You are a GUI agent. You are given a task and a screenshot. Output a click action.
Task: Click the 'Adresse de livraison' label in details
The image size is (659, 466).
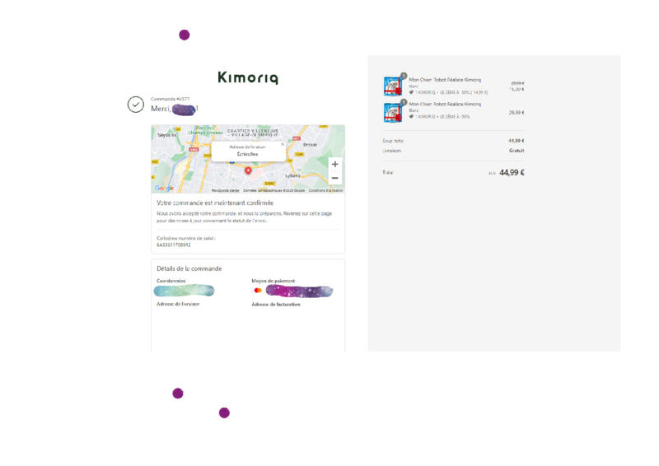178,304
